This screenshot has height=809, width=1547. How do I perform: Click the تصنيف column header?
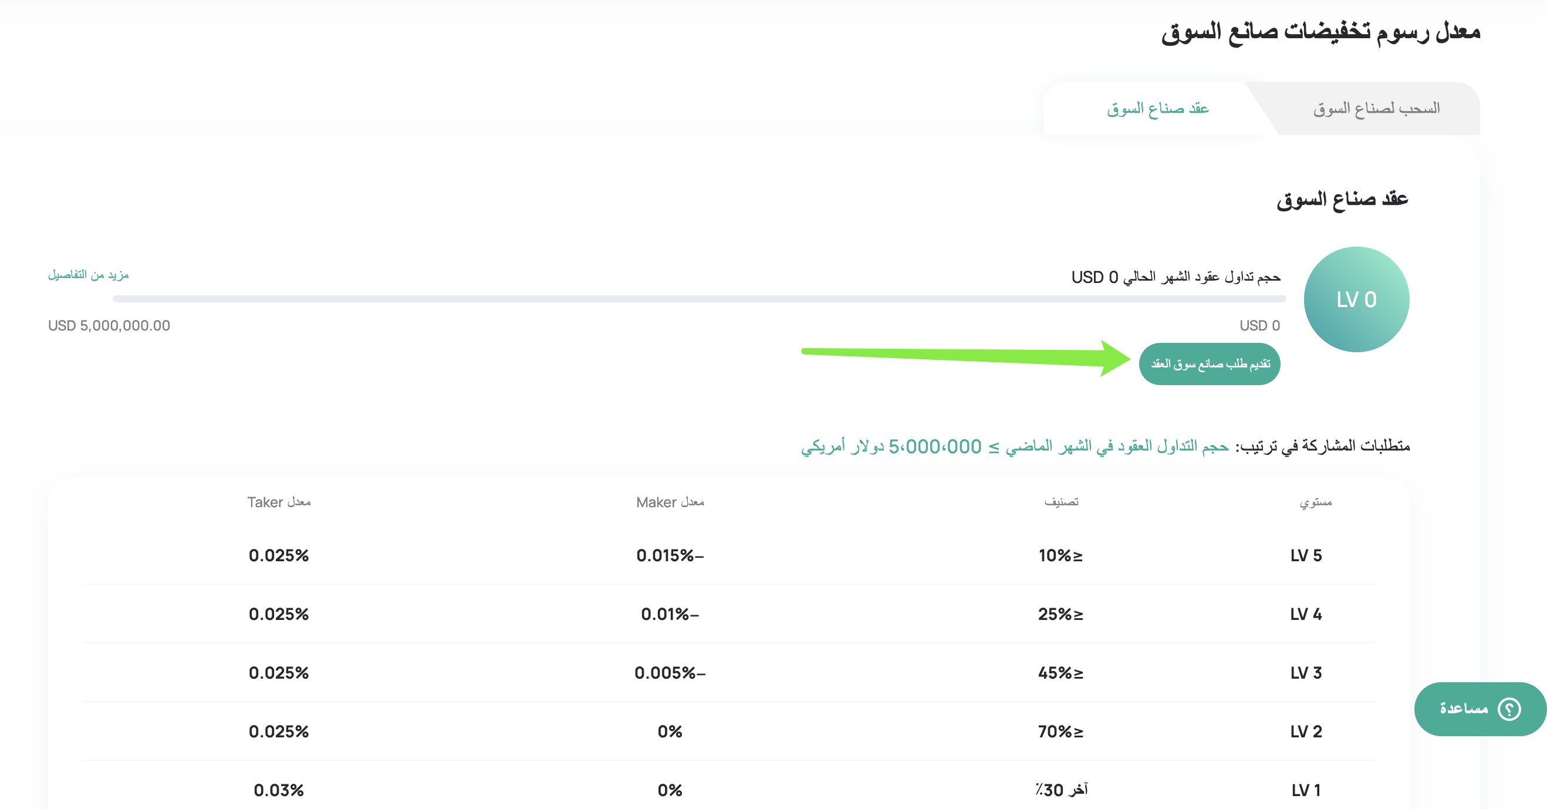[1061, 502]
